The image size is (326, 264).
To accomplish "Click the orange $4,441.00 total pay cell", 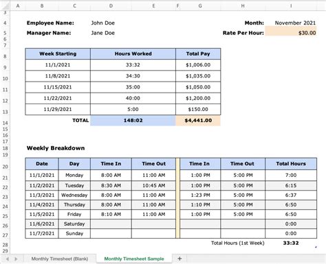I will coord(198,121).
